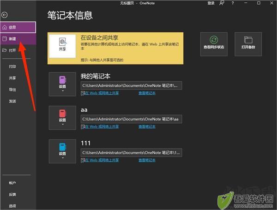Screen dimensions: 277x210
Task: Close the OneNote window
Action: 272,3
